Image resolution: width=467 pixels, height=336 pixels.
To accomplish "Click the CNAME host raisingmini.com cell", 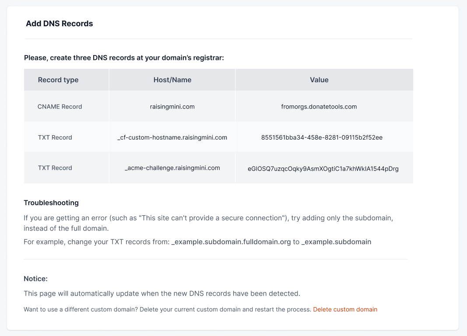I will click(172, 106).
